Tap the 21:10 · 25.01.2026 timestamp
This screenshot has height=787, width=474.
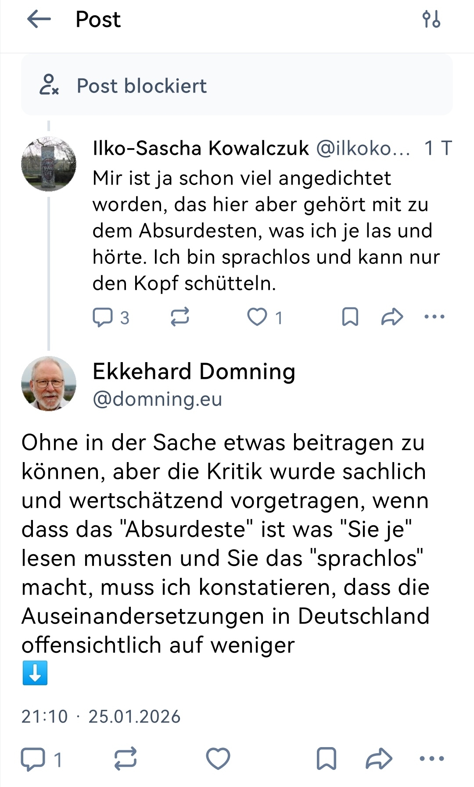tap(101, 717)
